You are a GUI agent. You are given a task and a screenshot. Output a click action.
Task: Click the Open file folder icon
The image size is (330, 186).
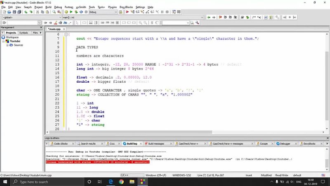point(9,12)
